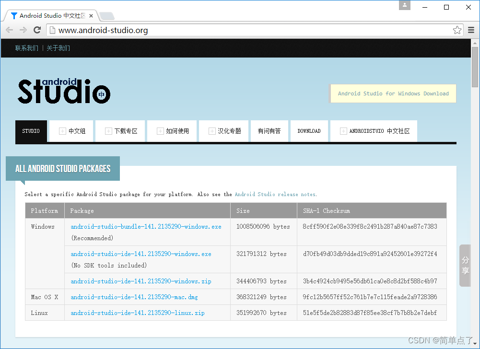Open the 如何使用 navigation menu

[x=172, y=131]
